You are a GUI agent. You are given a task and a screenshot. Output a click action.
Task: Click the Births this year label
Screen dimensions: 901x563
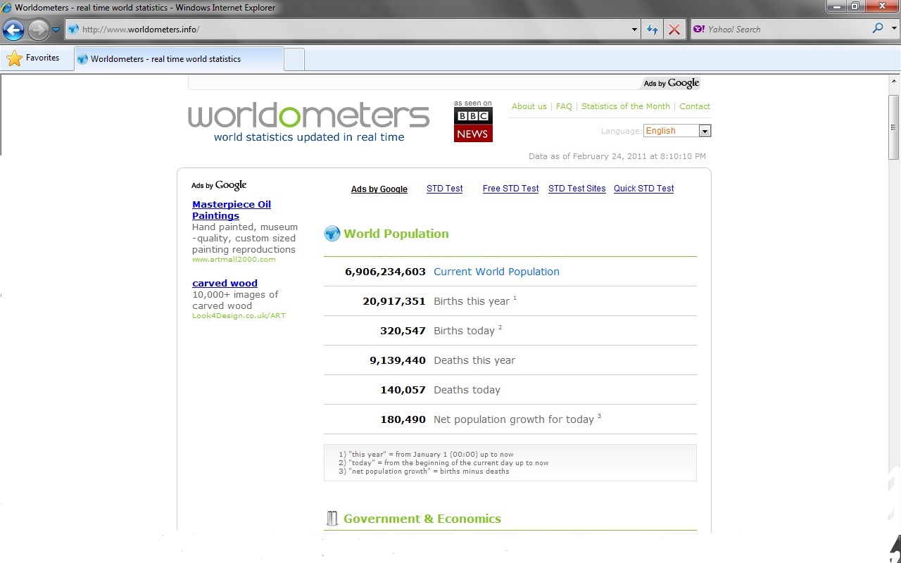[472, 301]
